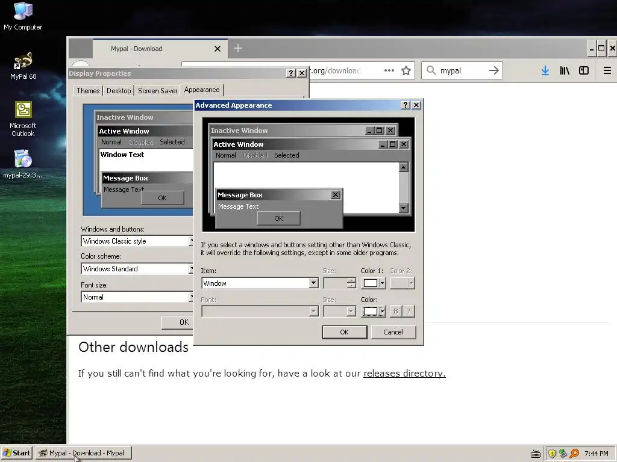Screen dimensions: 617x462
Task: Click Message Box title in Advanced preview
Action: [240, 195]
